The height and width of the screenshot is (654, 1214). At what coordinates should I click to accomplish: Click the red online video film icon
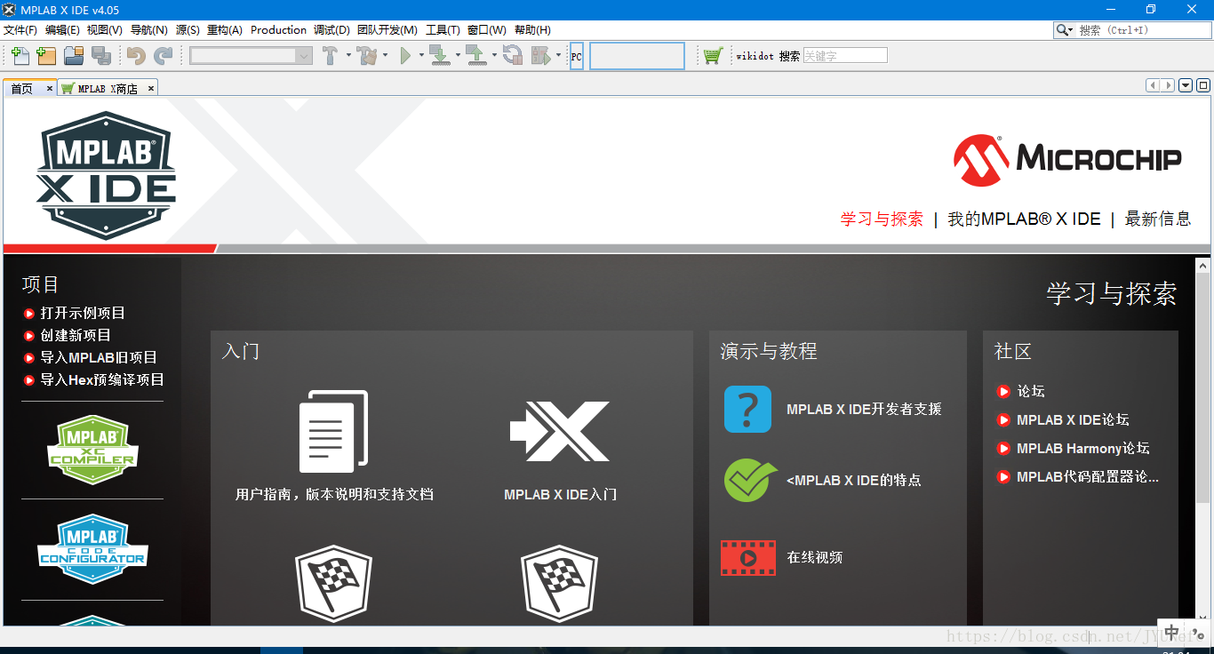point(747,558)
